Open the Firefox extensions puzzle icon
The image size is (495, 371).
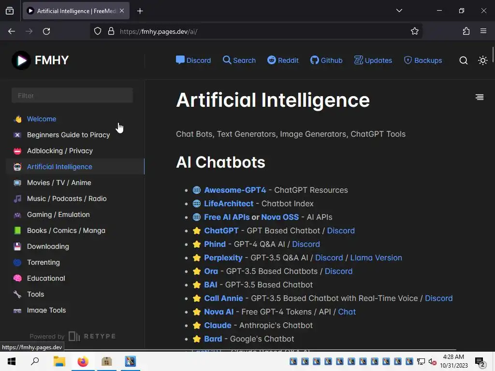(x=466, y=31)
